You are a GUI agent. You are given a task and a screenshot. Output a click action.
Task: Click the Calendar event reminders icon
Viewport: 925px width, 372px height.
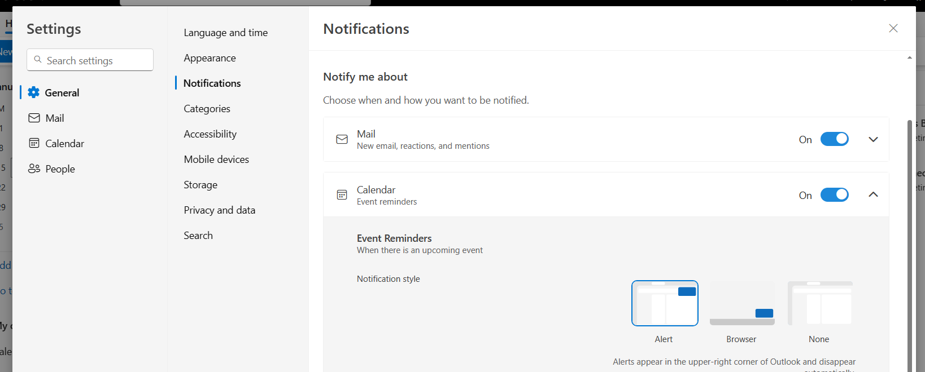342,194
